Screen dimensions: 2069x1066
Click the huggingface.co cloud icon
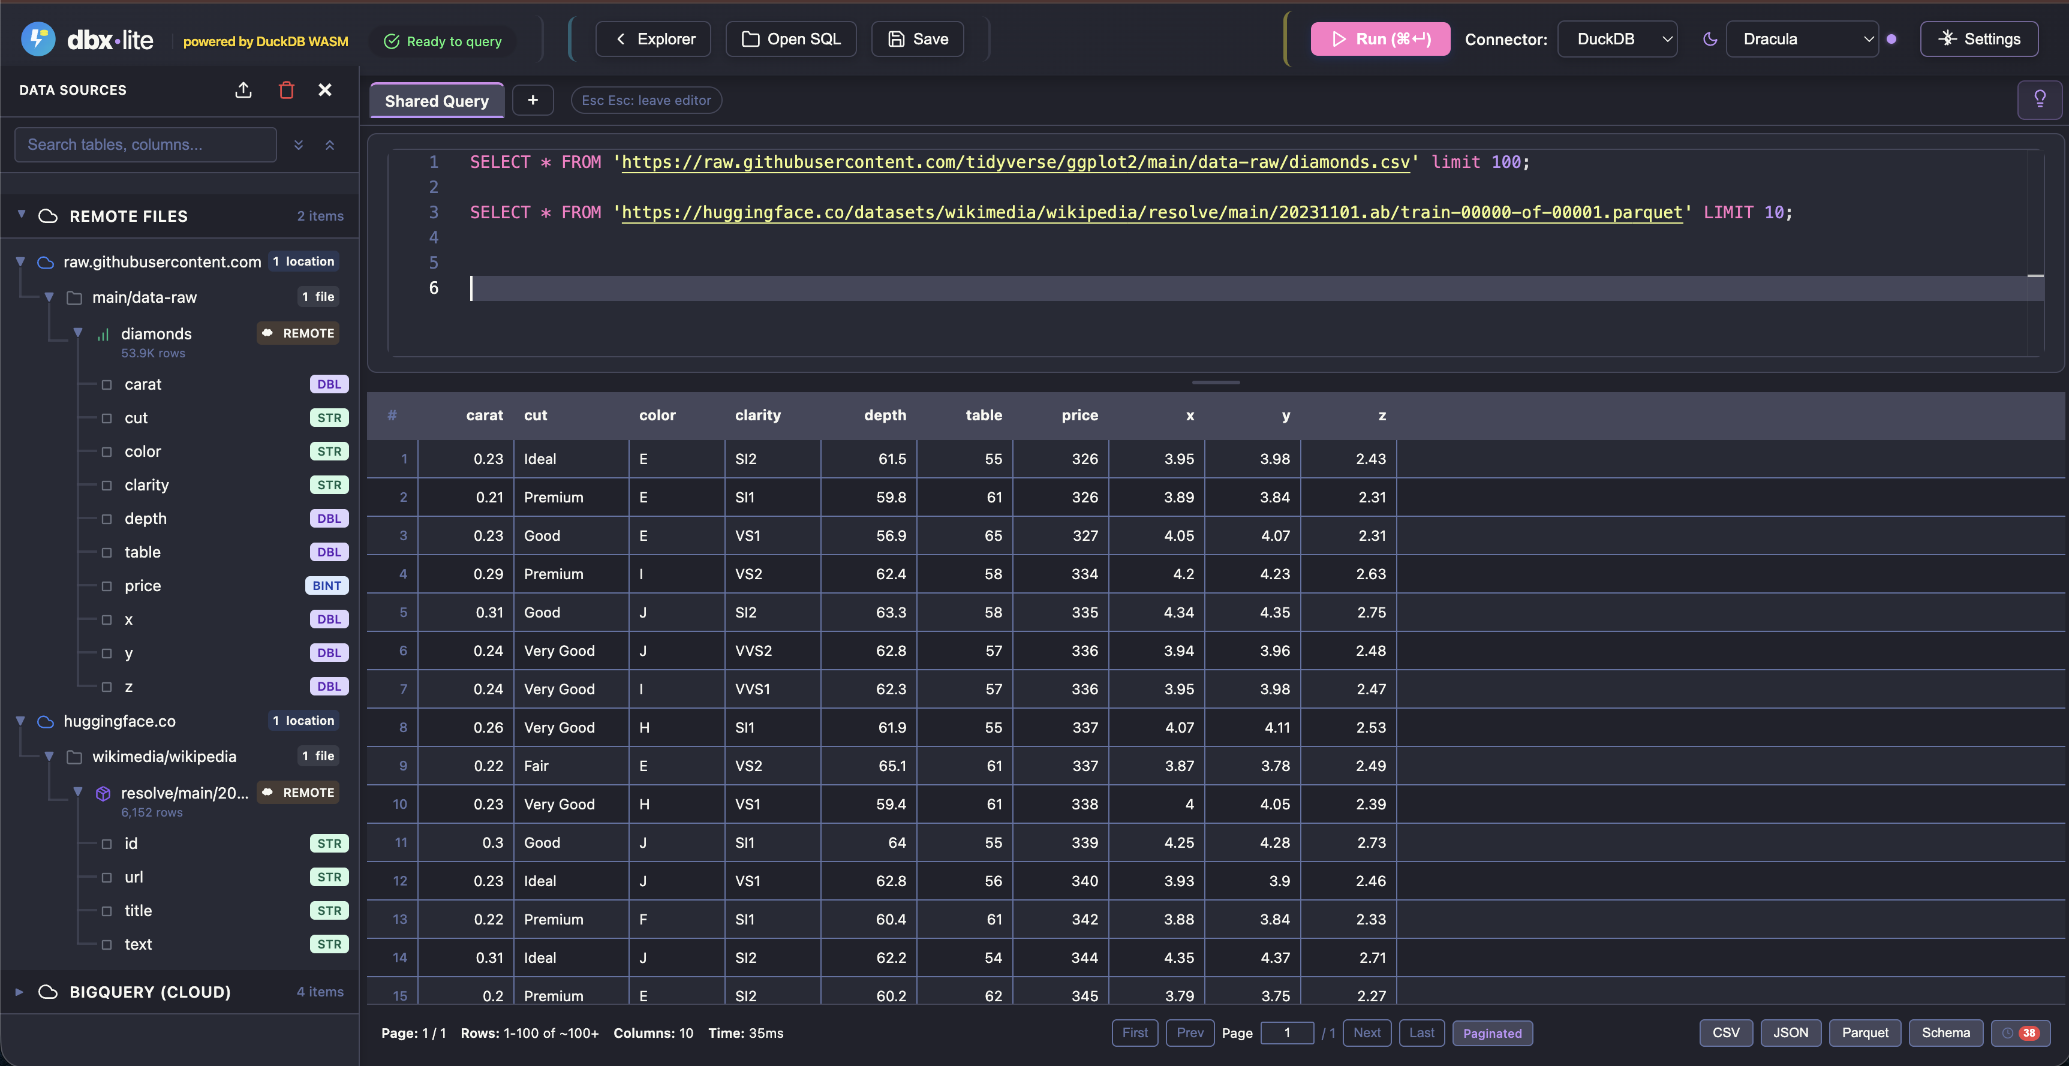click(x=46, y=722)
